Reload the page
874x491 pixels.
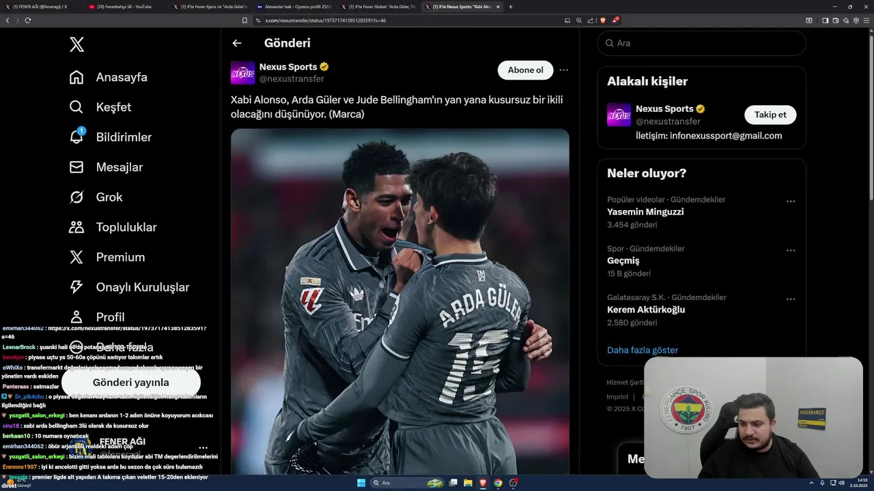click(x=28, y=20)
